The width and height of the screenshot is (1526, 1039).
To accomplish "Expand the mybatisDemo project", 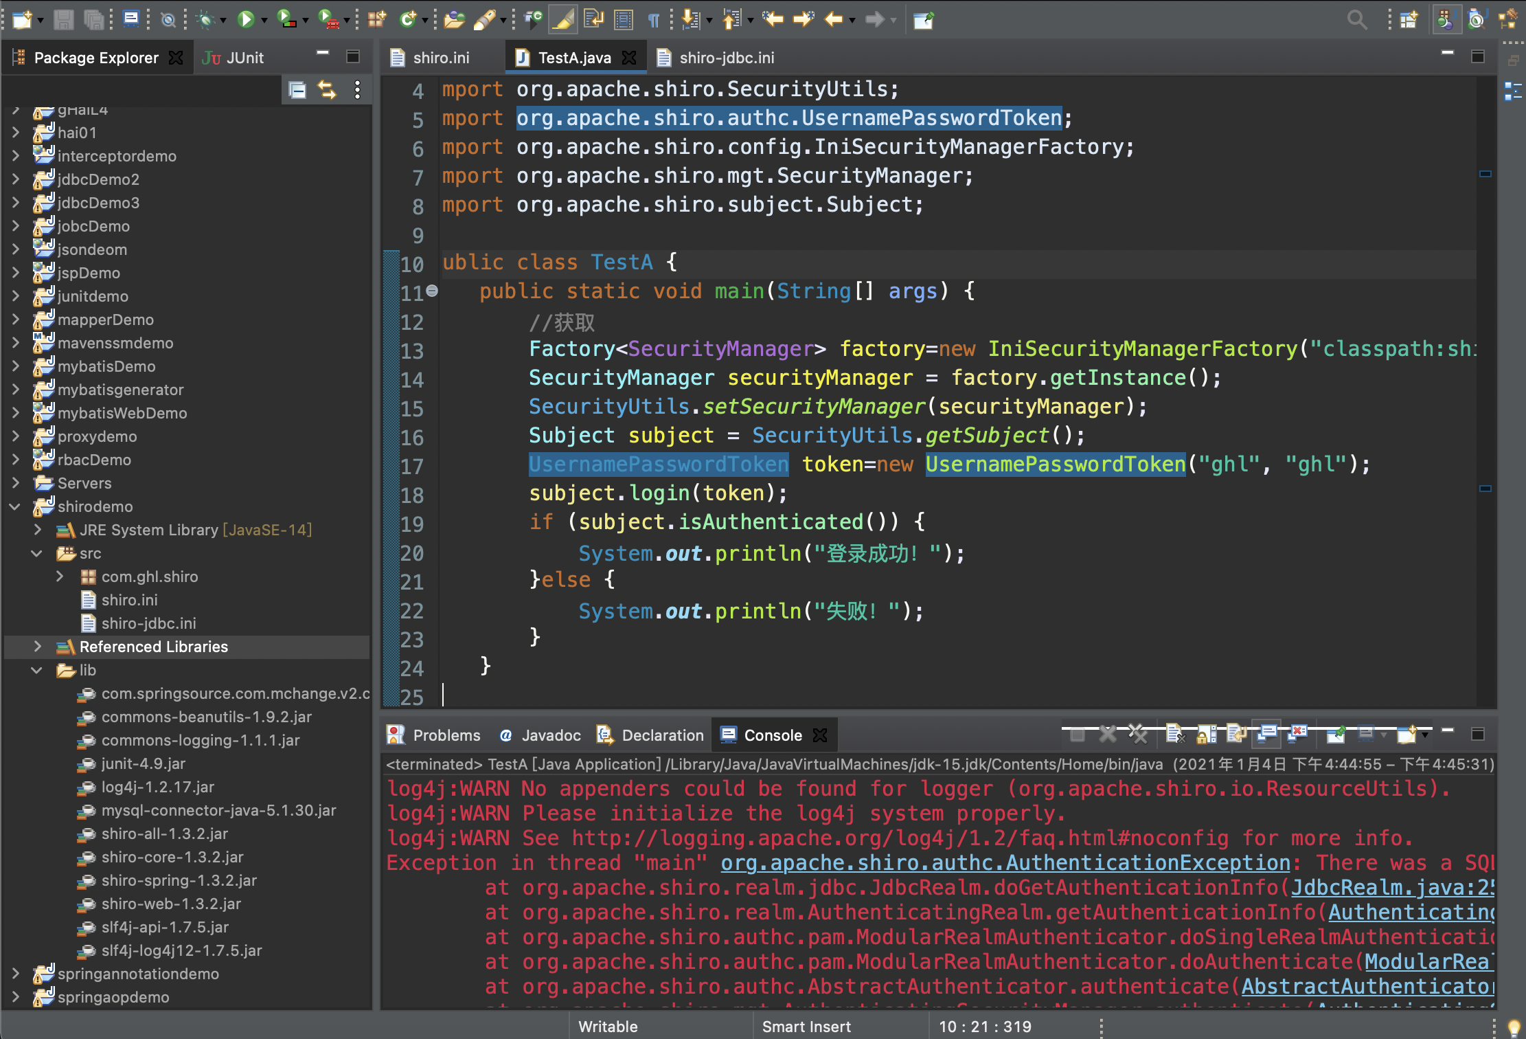I will click(15, 366).
